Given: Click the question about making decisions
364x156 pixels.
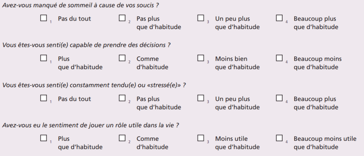Looking at the screenshot, I should click(86, 45).
